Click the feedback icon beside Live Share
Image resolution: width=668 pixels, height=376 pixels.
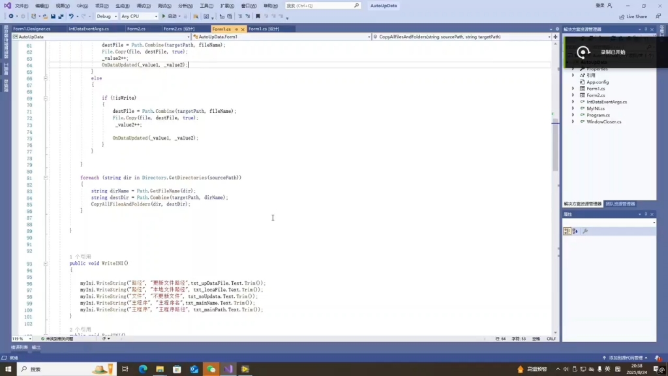pos(658,16)
